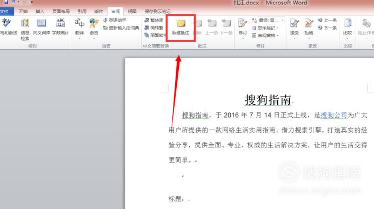Open the 显示标记 show markup dropdown
This screenshot has width=374, height=209.
point(265,28)
